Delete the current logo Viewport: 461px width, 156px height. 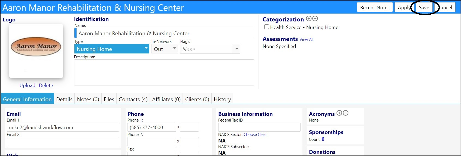pyautogui.click(x=46, y=85)
